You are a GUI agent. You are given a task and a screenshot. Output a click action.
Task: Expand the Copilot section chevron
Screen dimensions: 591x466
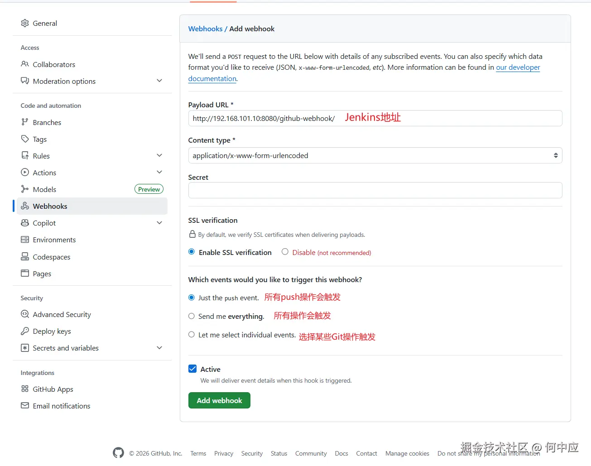click(159, 223)
